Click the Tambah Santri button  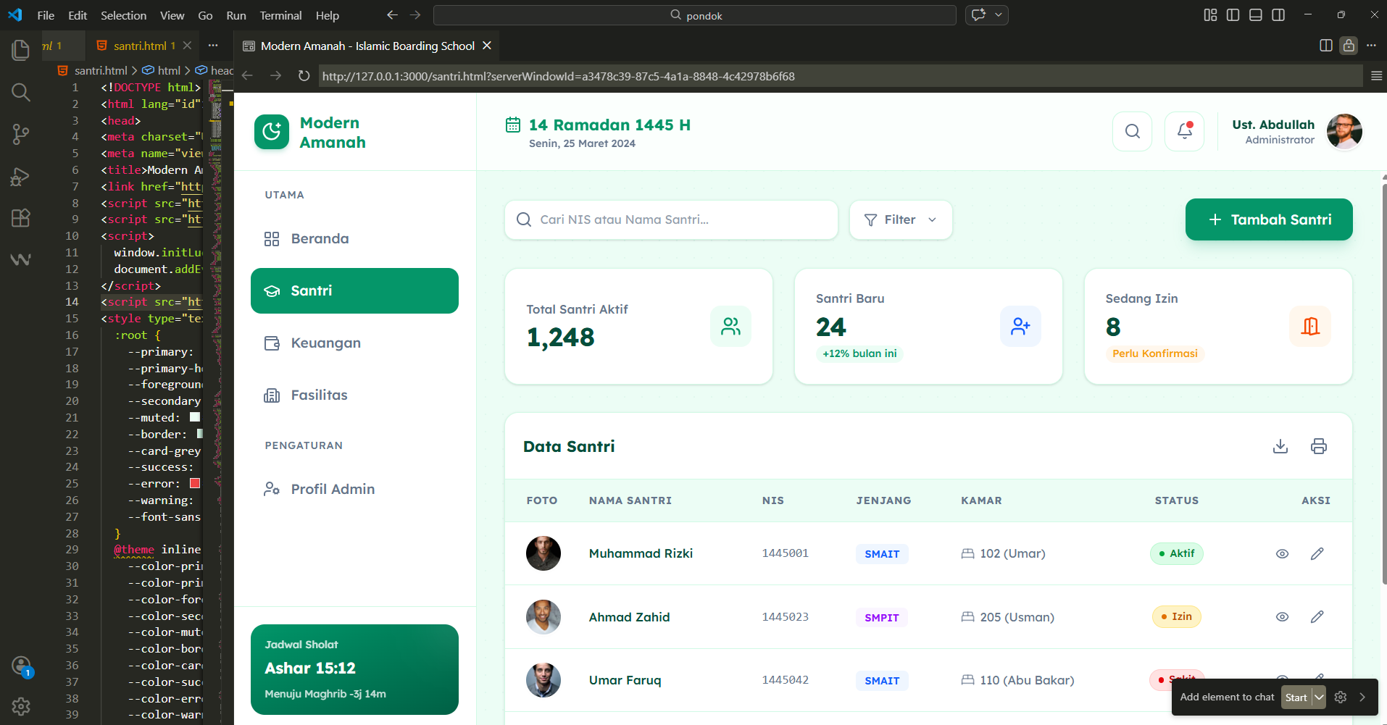pos(1268,219)
